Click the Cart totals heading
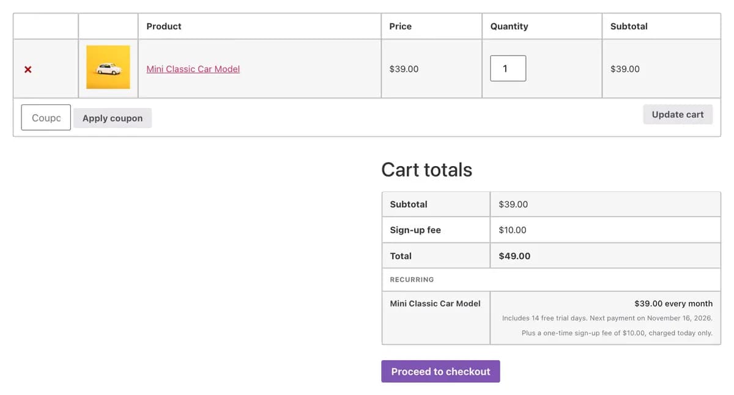 [x=426, y=170]
